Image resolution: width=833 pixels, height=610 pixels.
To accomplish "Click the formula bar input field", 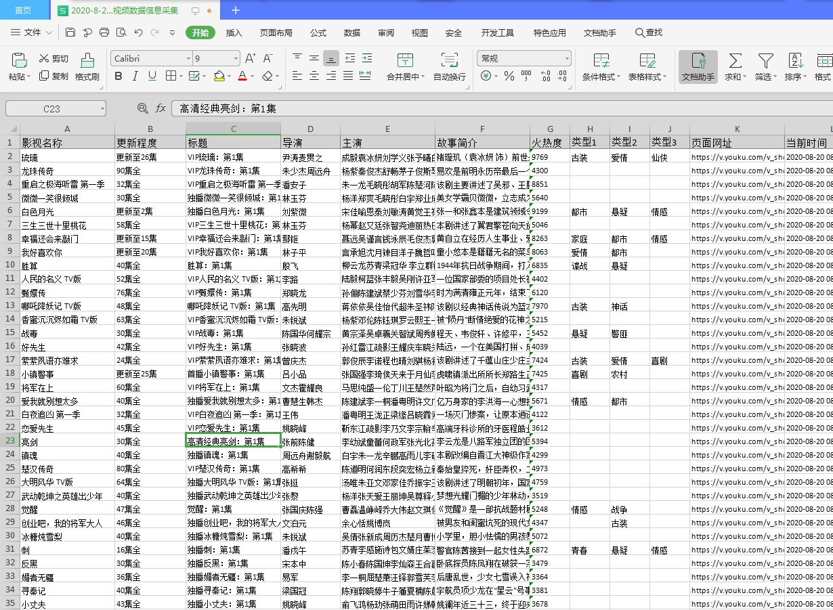I will [x=502, y=108].
